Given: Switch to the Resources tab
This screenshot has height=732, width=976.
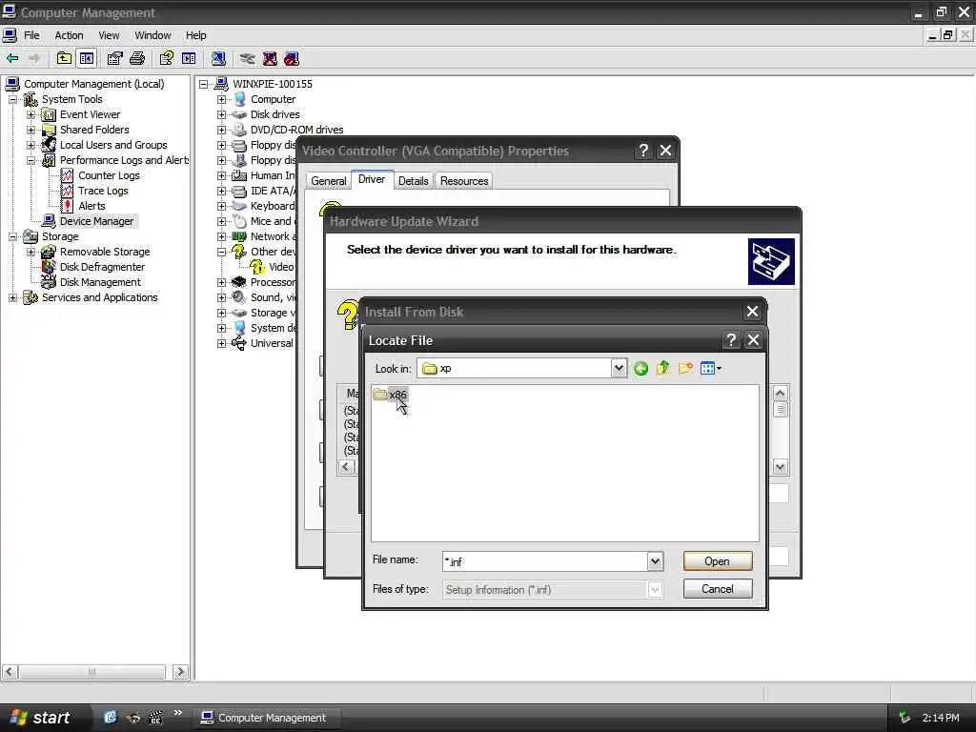Looking at the screenshot, I should pos(464,181).
